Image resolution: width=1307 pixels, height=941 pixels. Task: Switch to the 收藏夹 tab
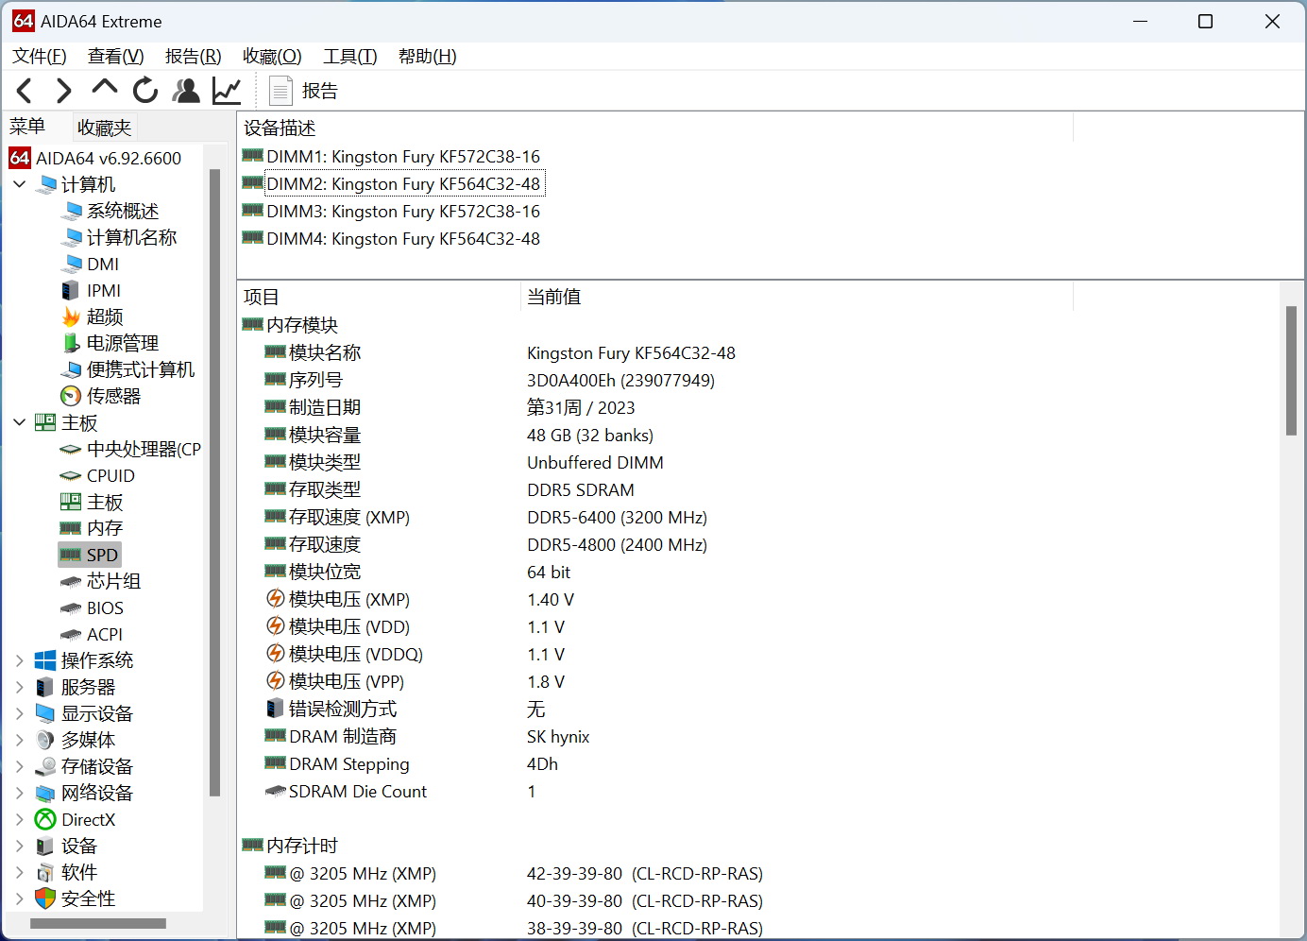coord(104,128)
